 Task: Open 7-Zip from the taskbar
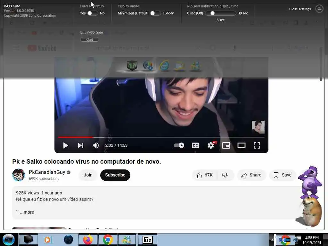[147, 240]
